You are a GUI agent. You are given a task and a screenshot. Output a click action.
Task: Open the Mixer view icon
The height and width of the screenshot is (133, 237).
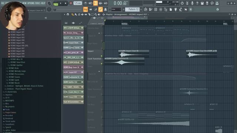click(160, 10)
